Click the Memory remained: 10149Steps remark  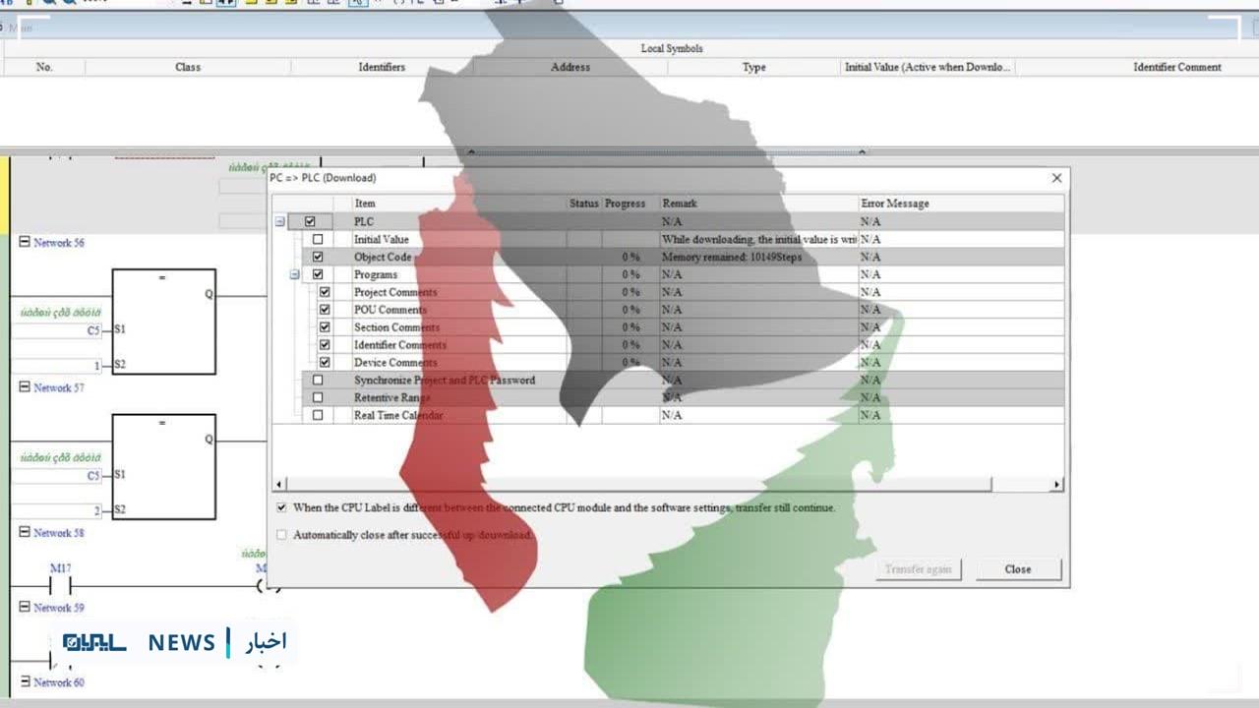click(732, 258)
